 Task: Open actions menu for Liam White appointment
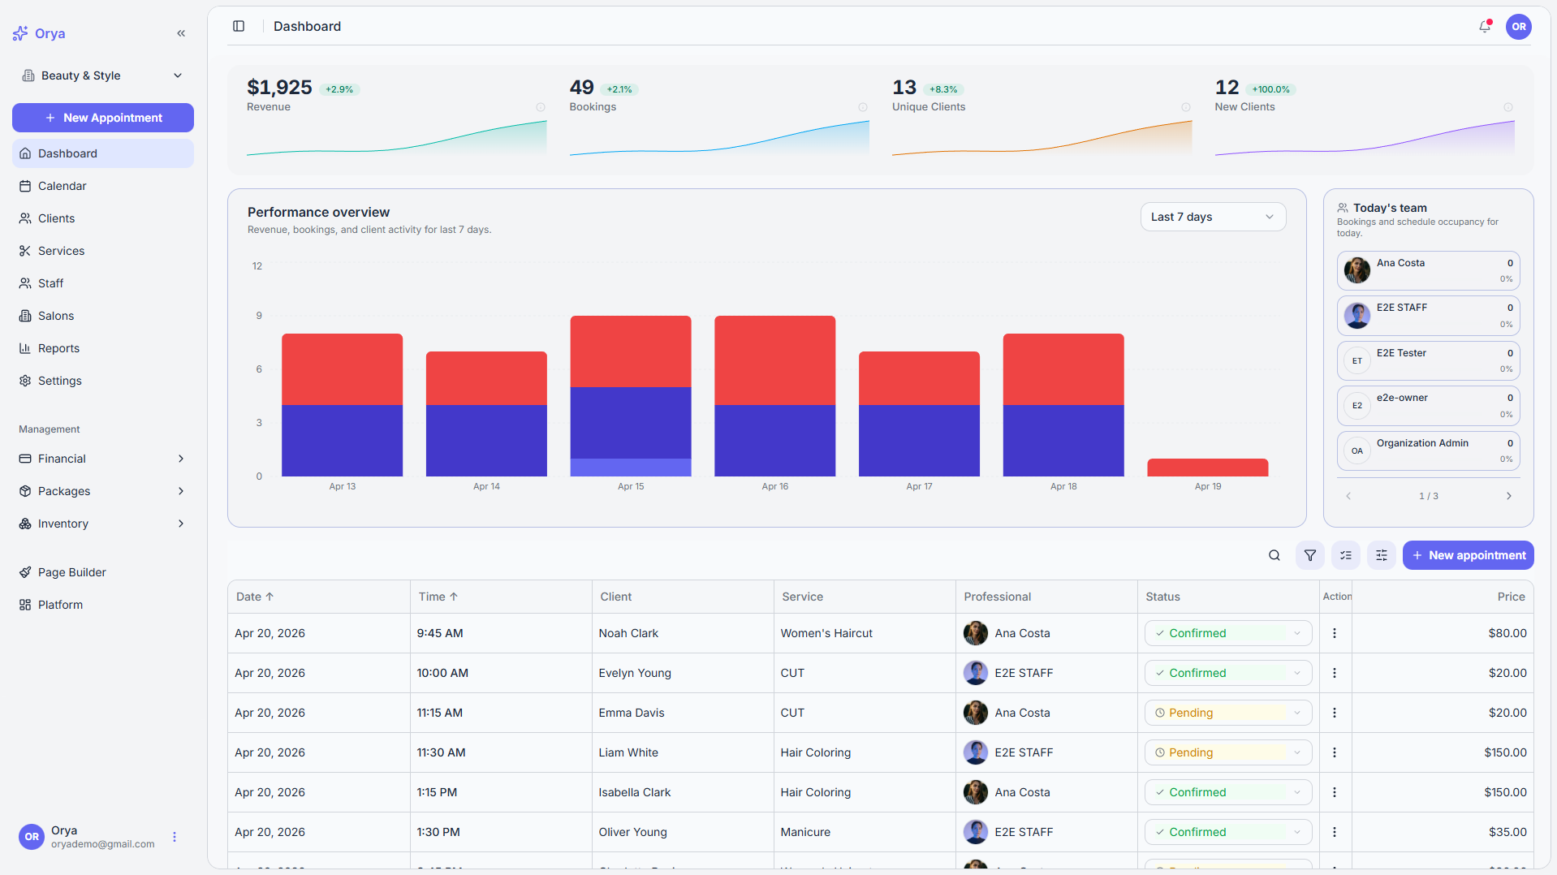[1335, 752]
